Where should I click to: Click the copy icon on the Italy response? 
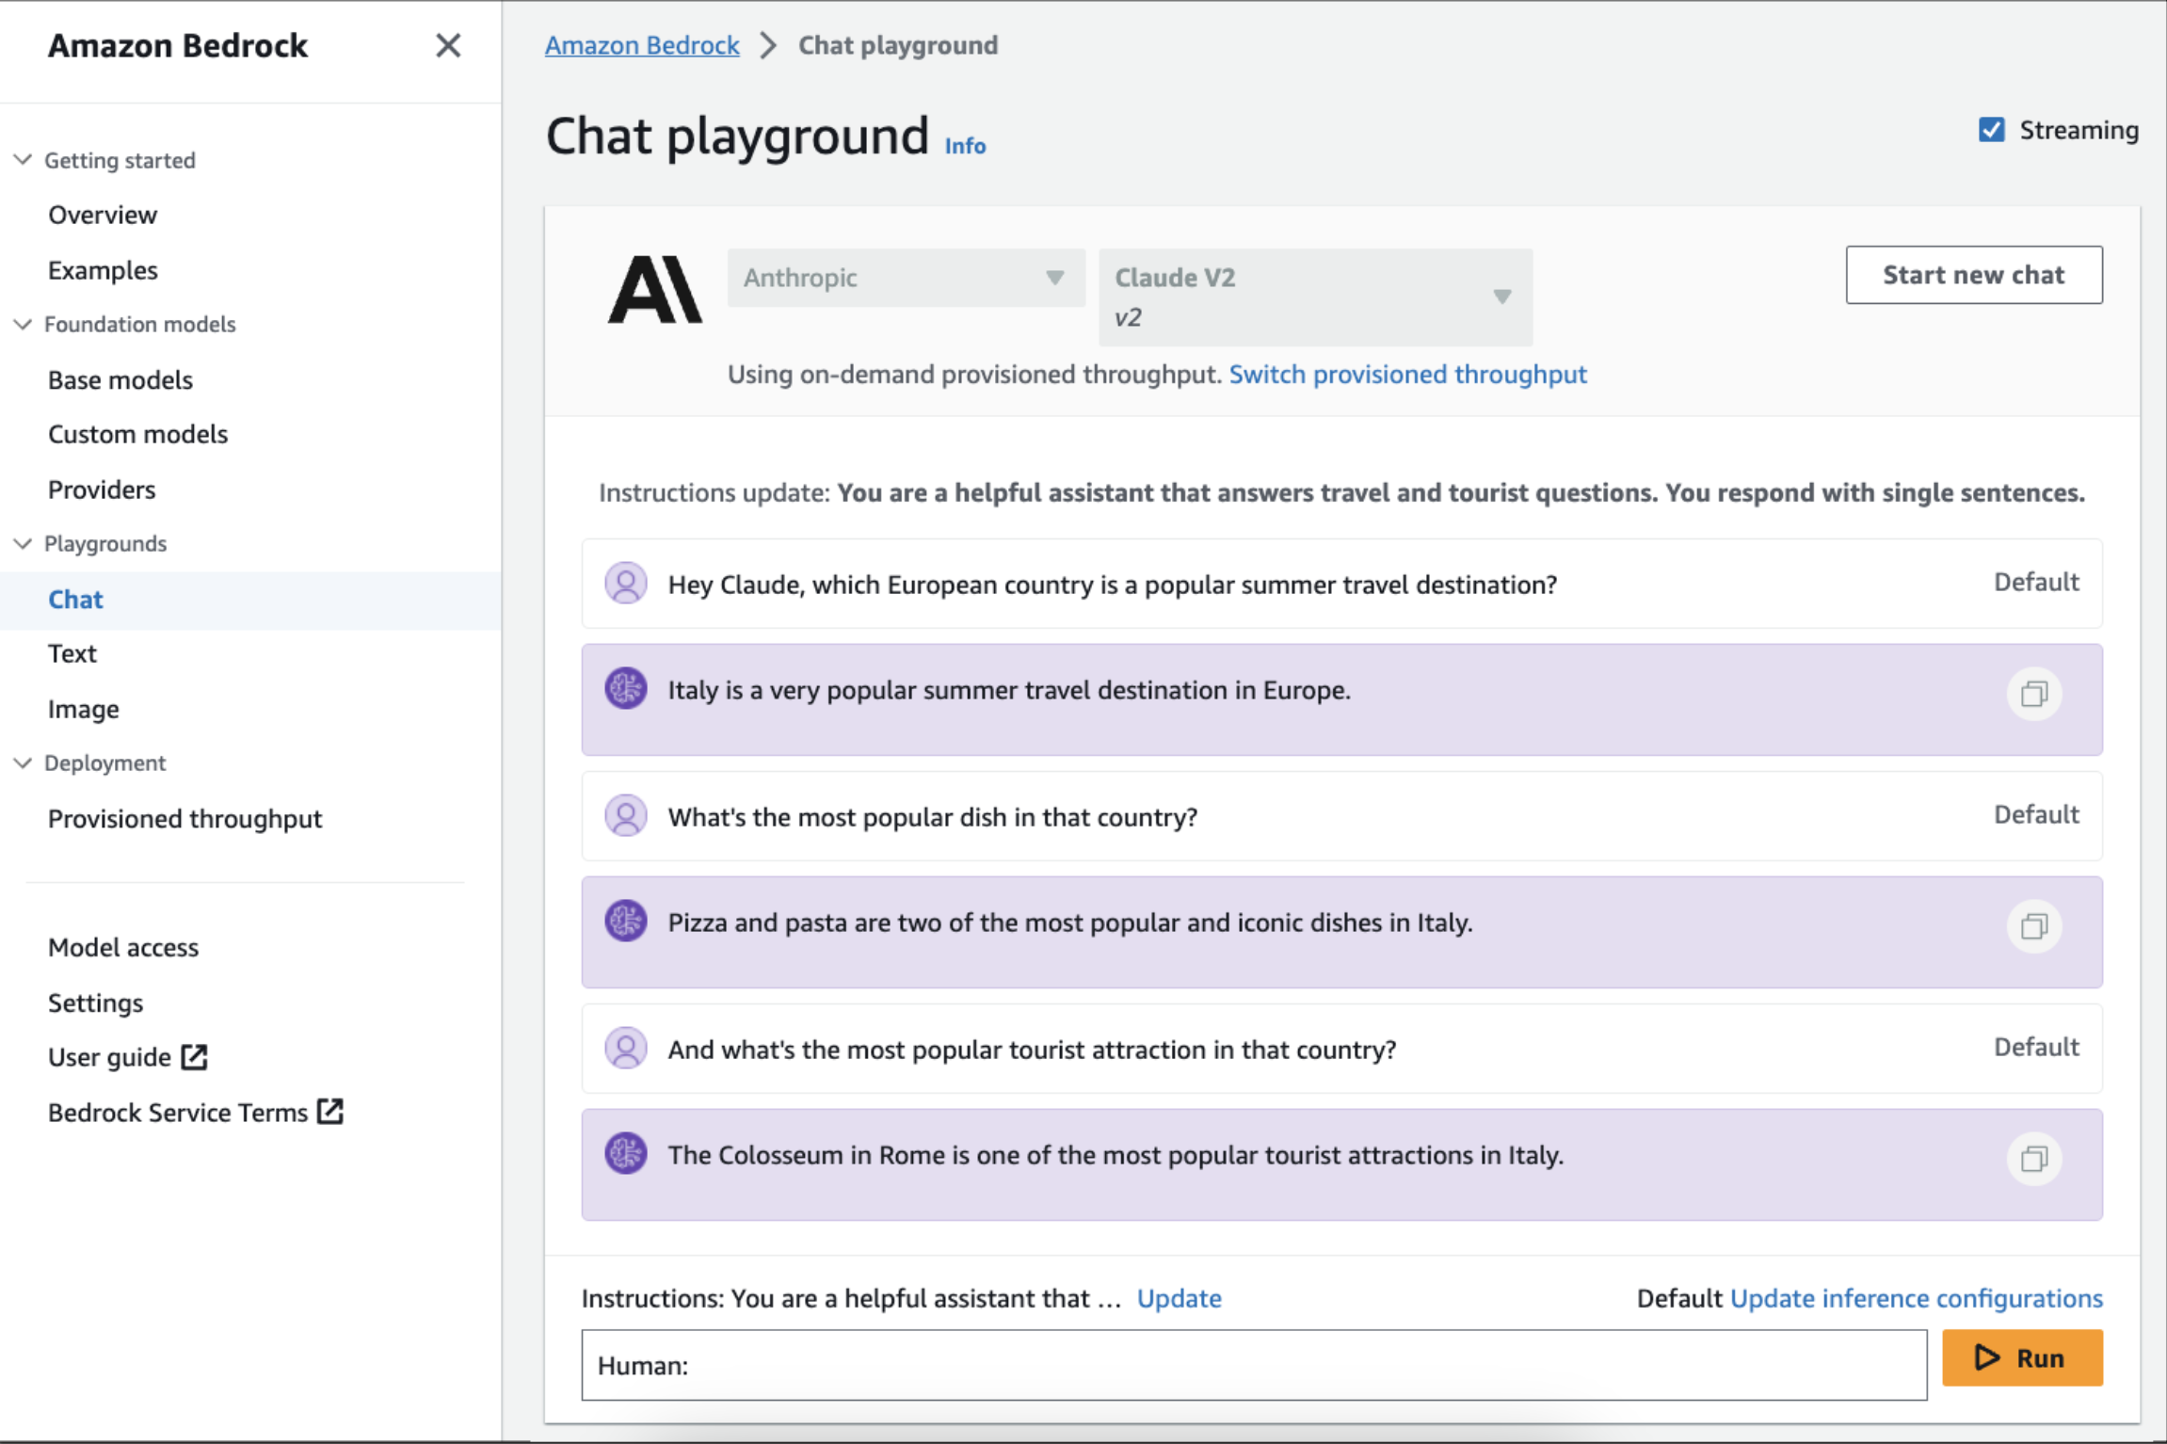2033,694
